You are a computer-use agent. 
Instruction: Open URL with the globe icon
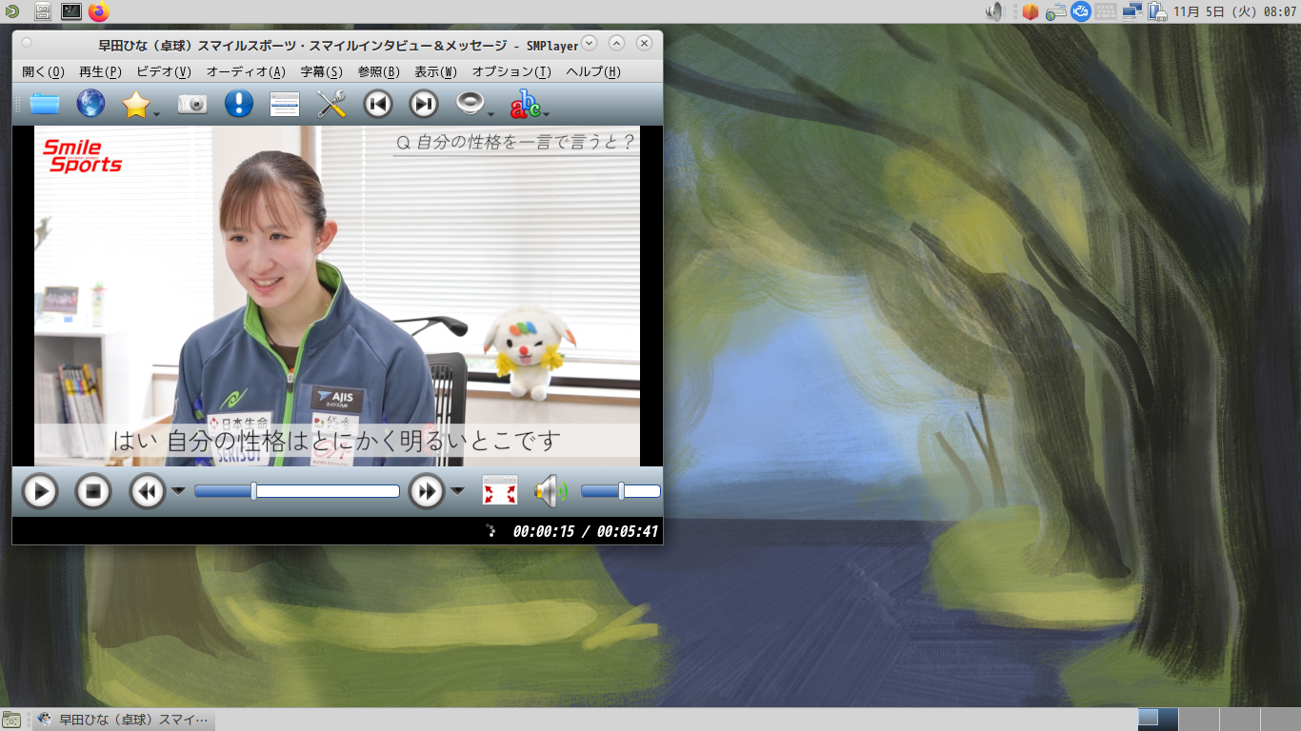[x=90, y=104]
